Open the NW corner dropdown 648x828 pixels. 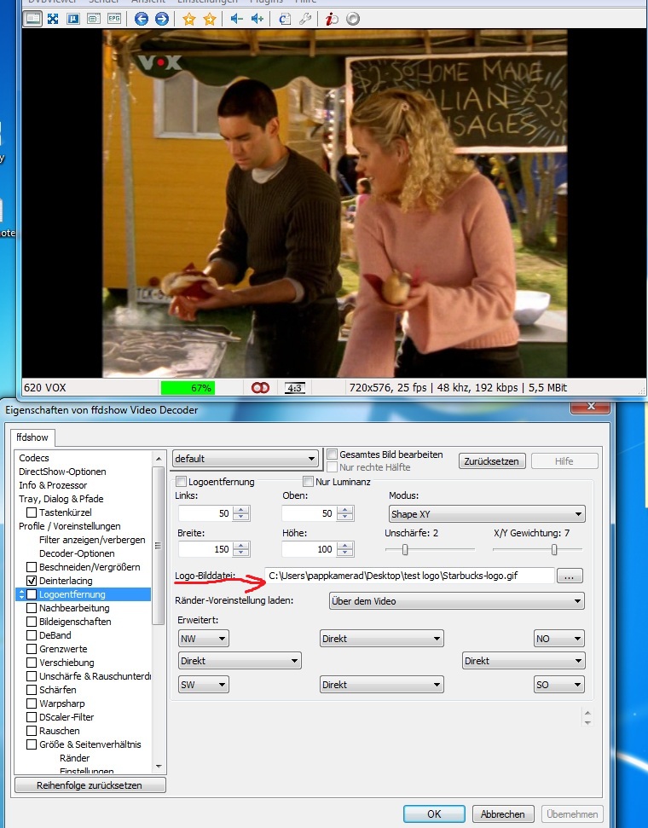click(203, 639)
